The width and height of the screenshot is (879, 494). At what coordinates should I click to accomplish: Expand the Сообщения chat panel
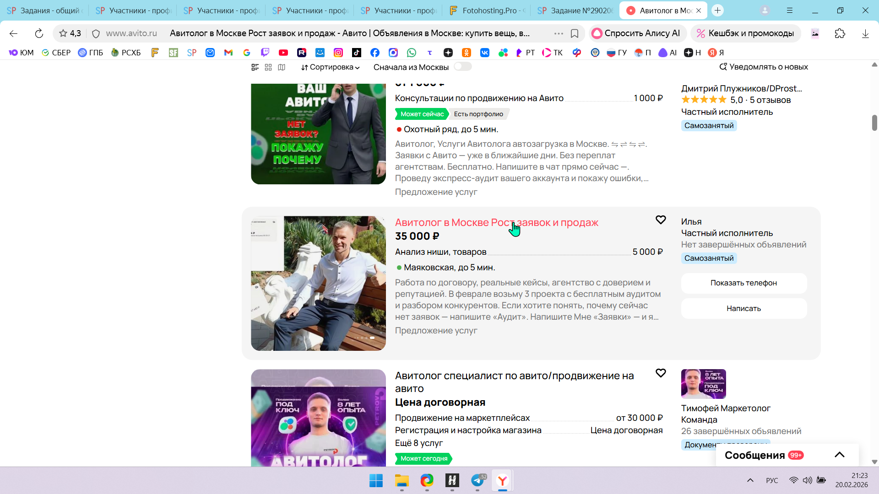point(839,455)
